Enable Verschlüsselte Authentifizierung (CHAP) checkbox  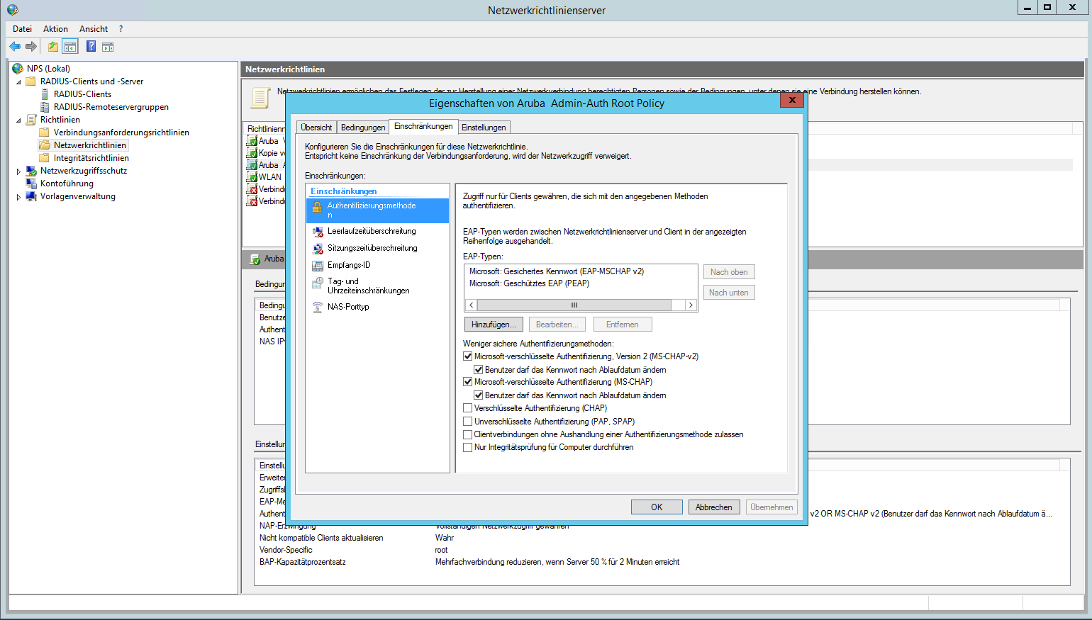468,408
